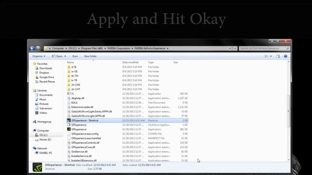312x175 pixels.
Task: Select the th-TH folder icon
Action: click(69, 76)
